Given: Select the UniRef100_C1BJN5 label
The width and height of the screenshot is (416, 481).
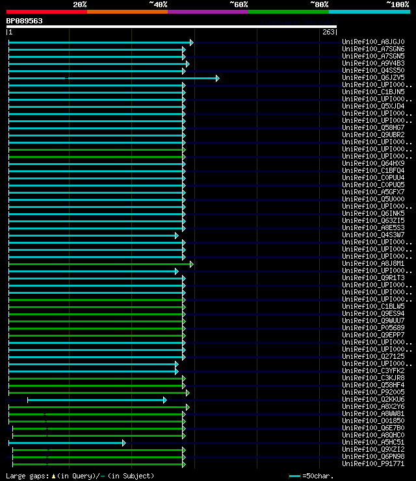Looking at the screenshot, I should 373,92.
